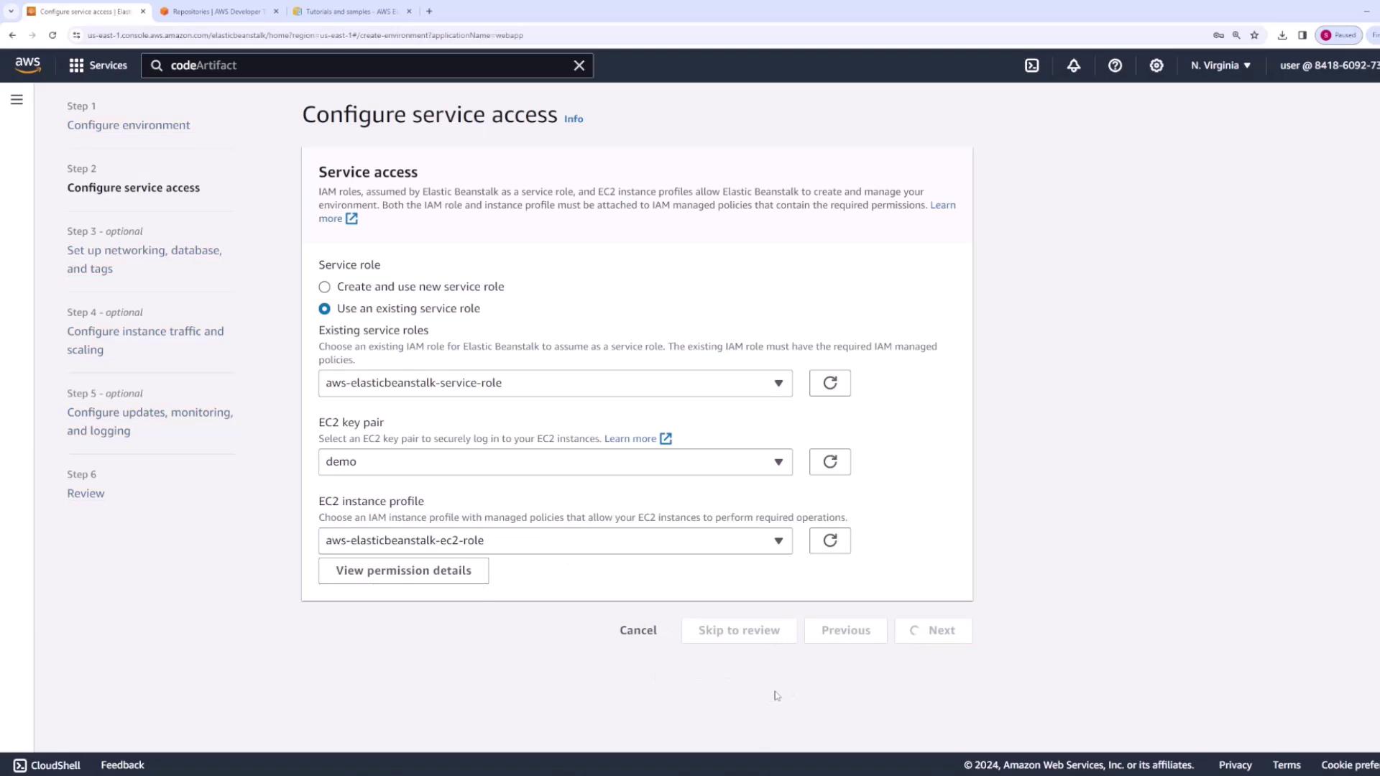Open the hamburger side navigation menu
This screenshot has height=776, width=1380.
17,100
